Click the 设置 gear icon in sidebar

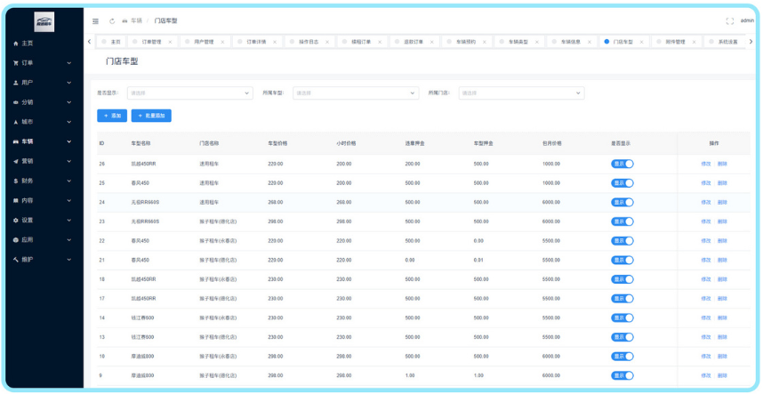16,221
